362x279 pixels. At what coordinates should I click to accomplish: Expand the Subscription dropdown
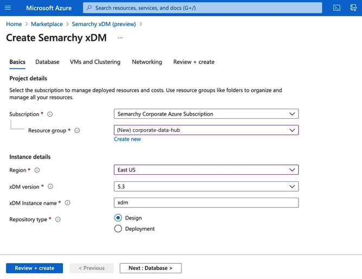tap(206, 114)
